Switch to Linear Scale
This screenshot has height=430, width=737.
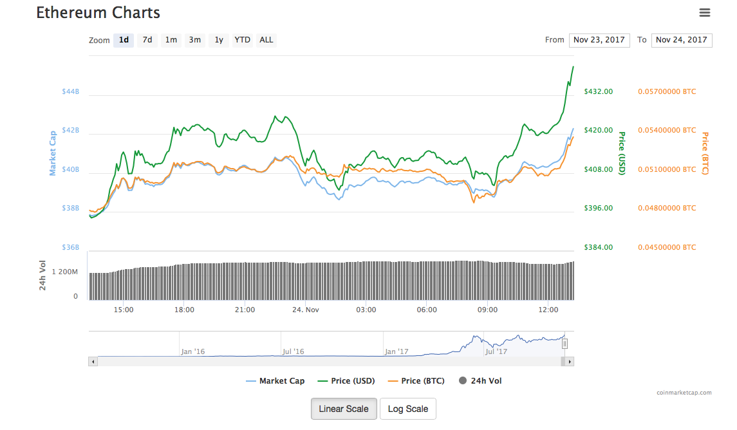tap(344, 409)
